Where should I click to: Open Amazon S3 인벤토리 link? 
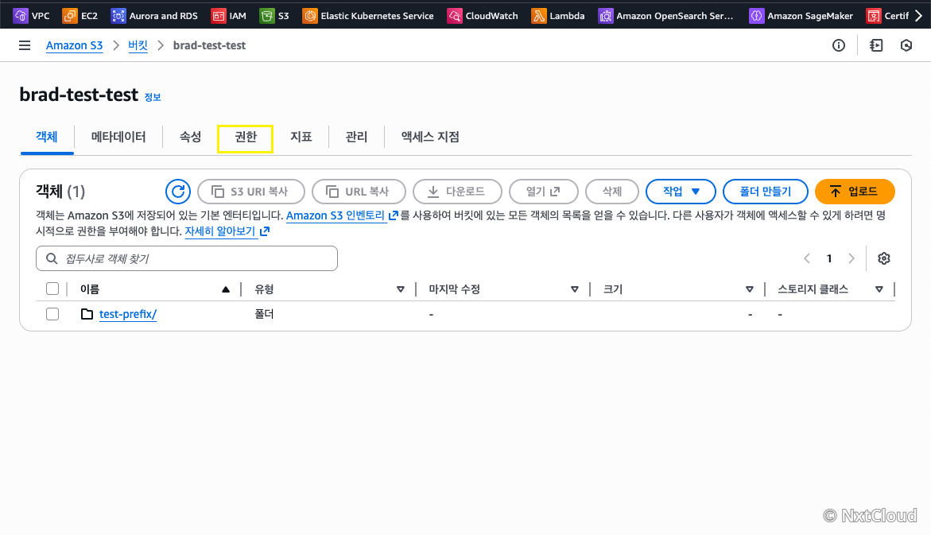[342, 215]
